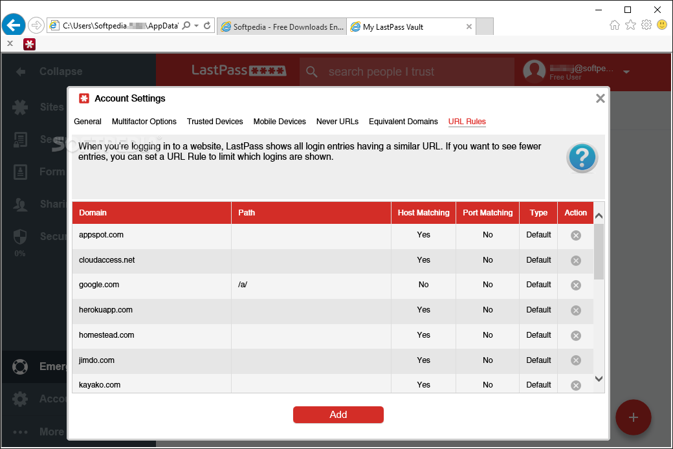The image size is (673, 449).
Task: Open a new browser tab
Action: click(485, 27)
